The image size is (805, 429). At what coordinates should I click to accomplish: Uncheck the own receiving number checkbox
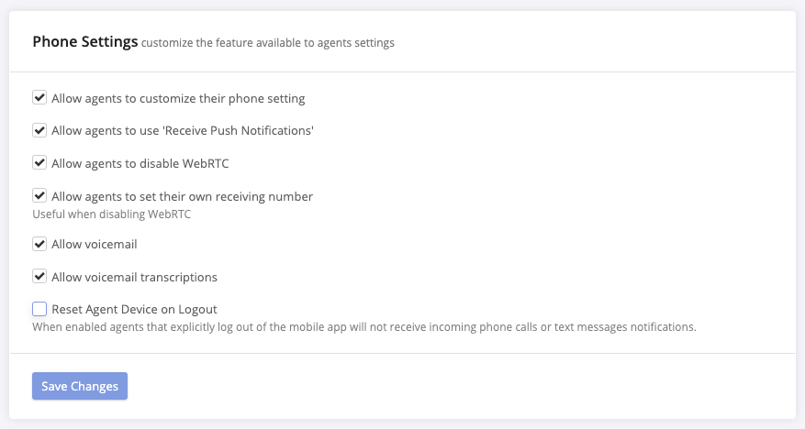pyautogui.click(x=39, y=195)
